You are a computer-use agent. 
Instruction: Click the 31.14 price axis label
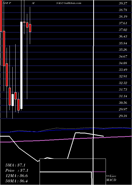[123, 96]
